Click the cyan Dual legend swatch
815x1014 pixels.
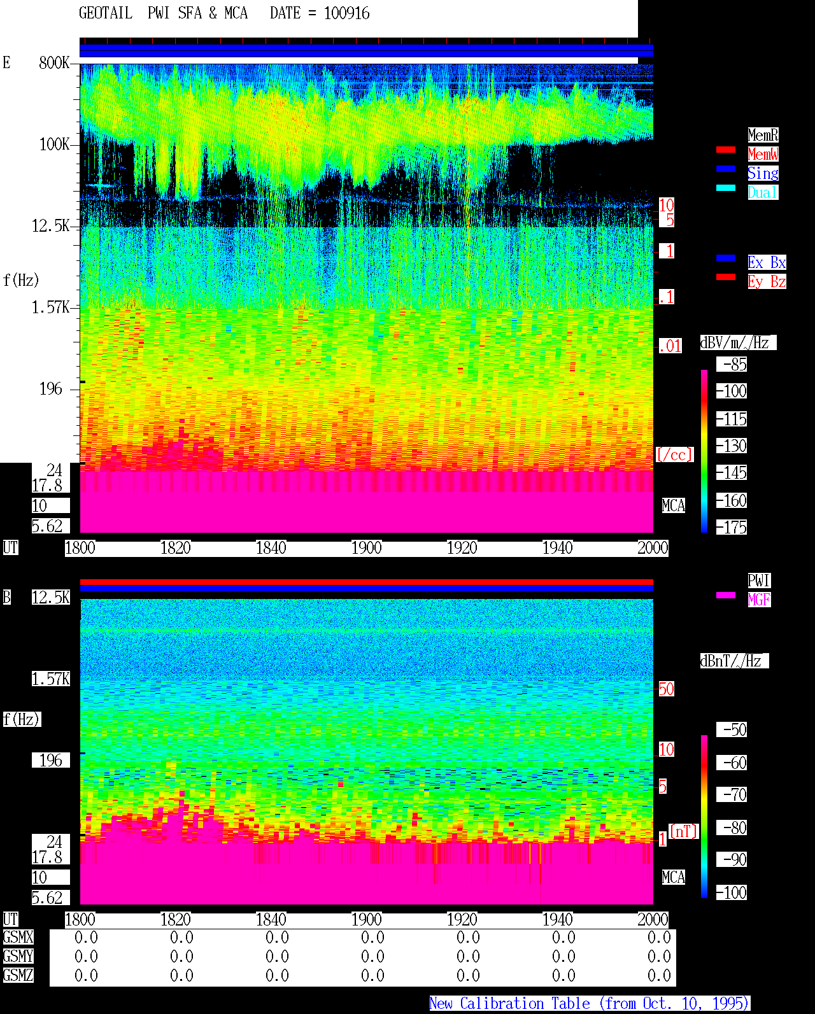(x=726, y=188)
